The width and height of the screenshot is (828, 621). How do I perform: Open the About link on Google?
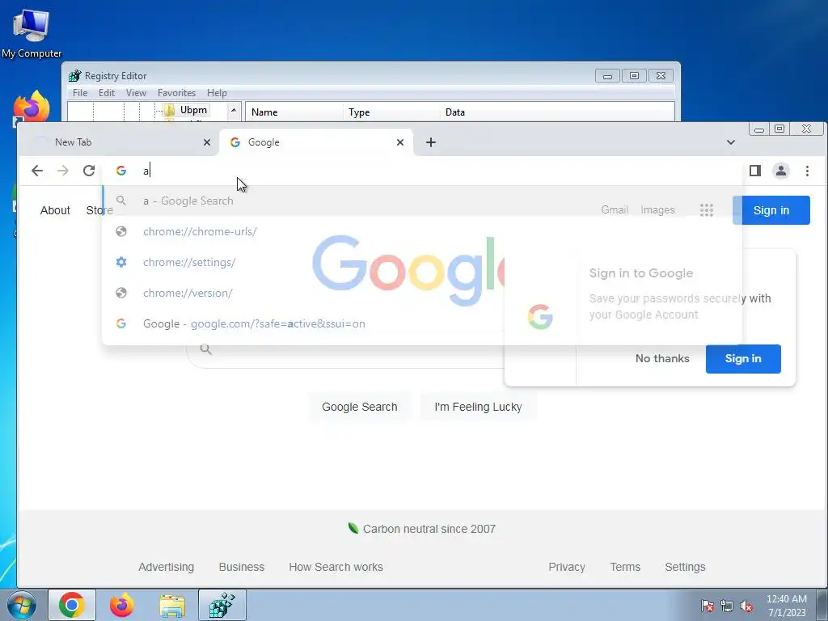[55, 210]
